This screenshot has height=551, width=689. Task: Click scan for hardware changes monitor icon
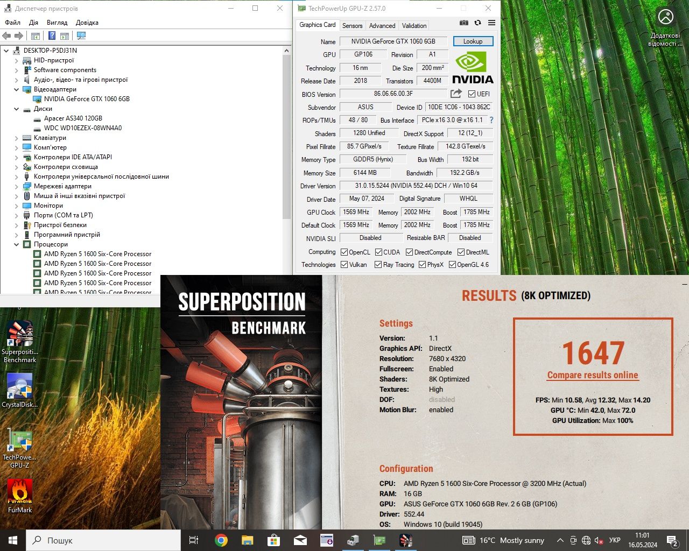pos(81,36)
